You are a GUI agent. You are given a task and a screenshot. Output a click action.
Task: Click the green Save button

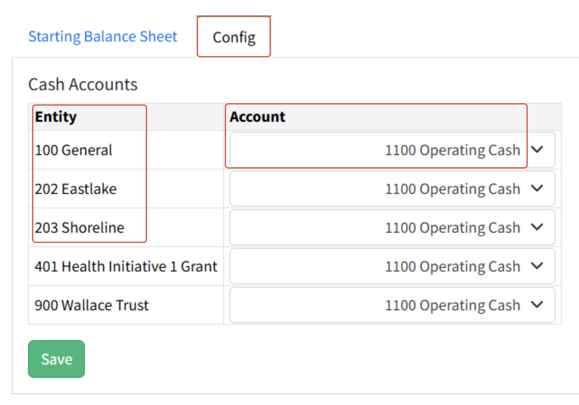pyautogui.click(x=56, y=359)
